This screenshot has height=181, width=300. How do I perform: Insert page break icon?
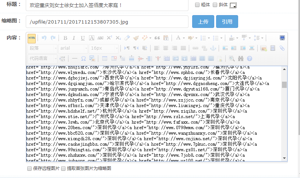62,58
